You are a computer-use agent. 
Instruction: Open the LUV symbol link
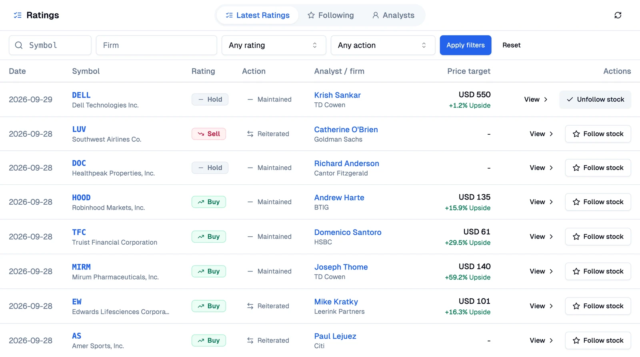79,129
